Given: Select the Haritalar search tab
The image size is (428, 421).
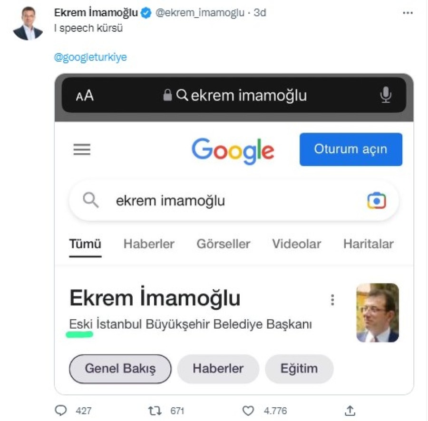Looking at the screenshot, I should pos(368,244).
